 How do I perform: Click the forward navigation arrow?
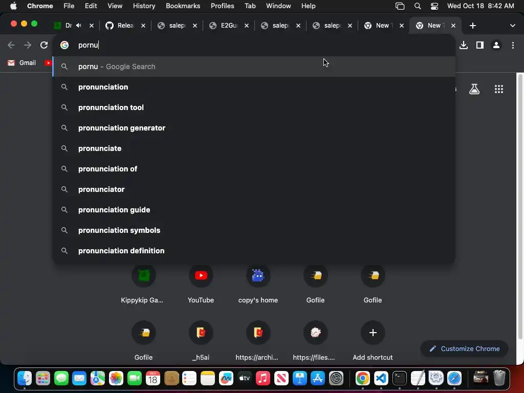coord(28,45)
